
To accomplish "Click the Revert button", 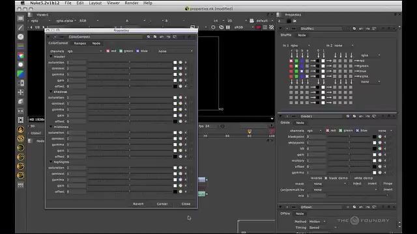I will tap(138, 203).
